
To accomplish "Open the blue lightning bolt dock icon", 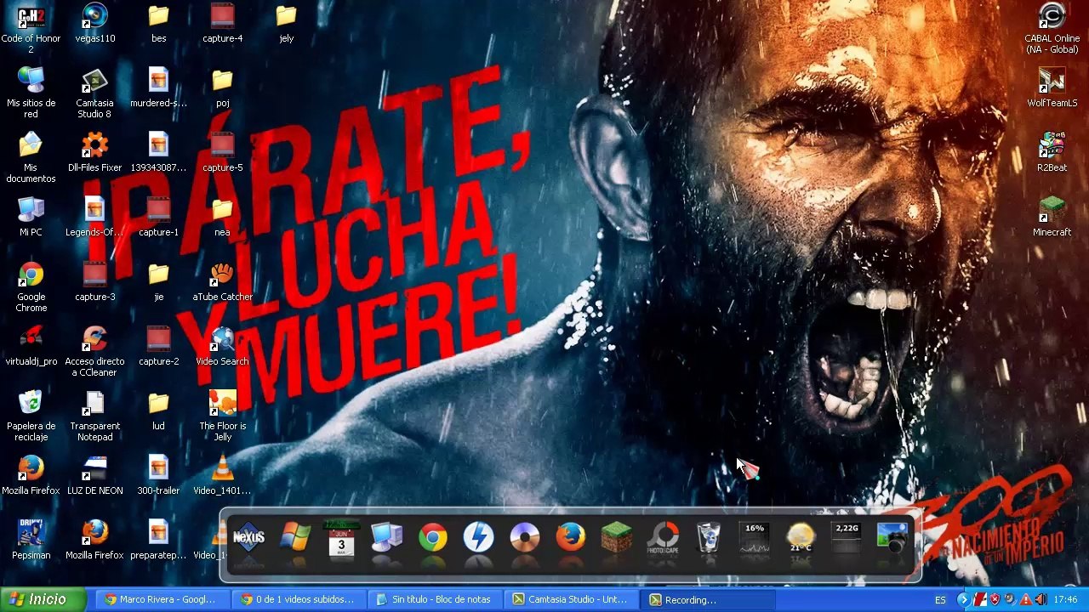I will (479, 538).
